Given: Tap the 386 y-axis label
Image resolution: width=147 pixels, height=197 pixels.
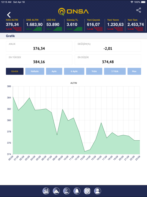Looking at the screenshot, I should pos(9,86).
